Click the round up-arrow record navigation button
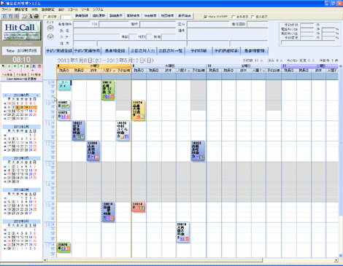This screenshot has width=343, height=266. pyautogui.click(x=50, y=28)
